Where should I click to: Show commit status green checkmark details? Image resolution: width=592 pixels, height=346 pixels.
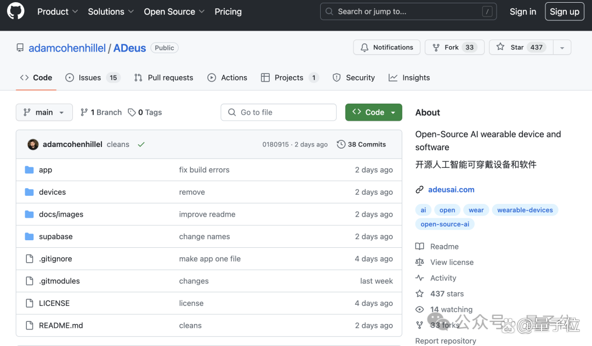141,144
